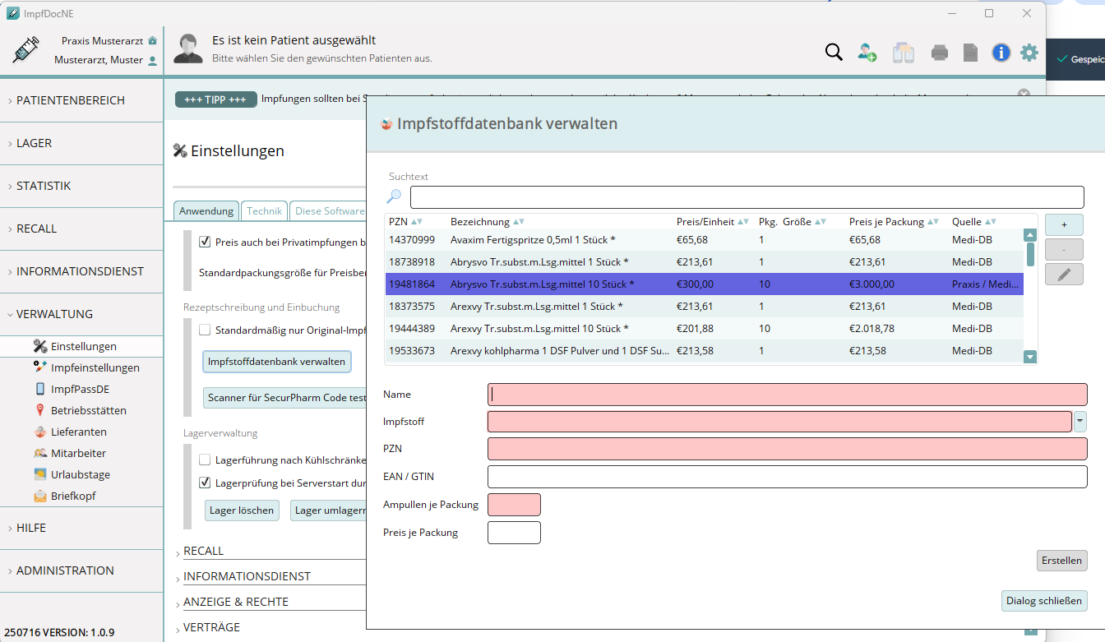The image size is (1105, 642).
Task: Expand the HILFE section
Action: (81, 528)
